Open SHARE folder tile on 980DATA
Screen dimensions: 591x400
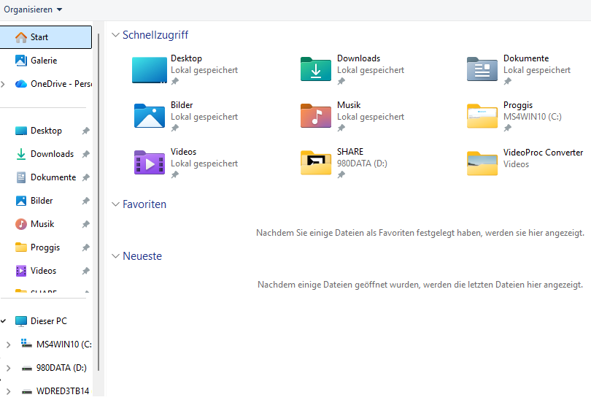click(x=344, y=164)
